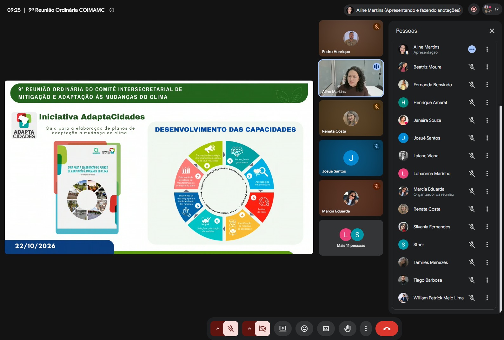The height and width of the screenshot is (340, 504).
Task: Click Fernanda Benvindo muted microphone icon
Action: (472, 85)
